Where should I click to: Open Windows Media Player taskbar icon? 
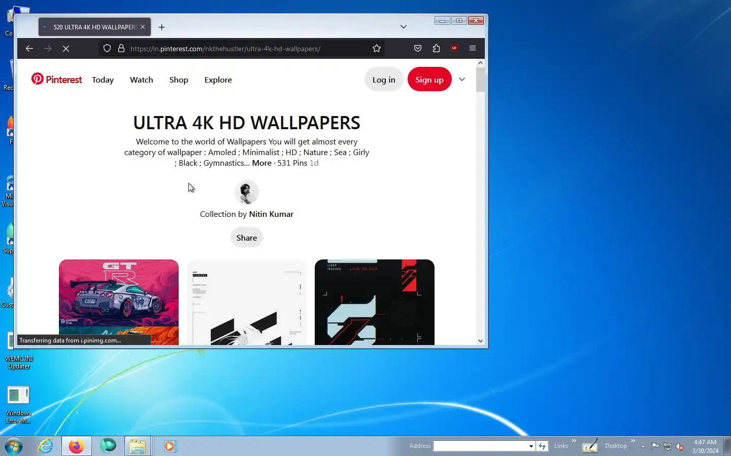coord(170,446)
